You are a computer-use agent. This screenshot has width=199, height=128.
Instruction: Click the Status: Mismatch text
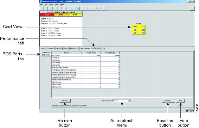tap(49, 21)
